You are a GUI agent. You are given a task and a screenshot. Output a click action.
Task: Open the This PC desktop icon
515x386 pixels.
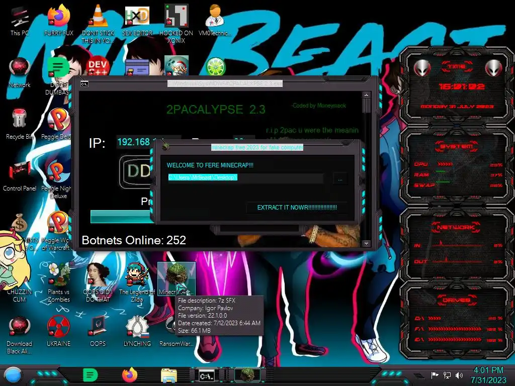20,20
